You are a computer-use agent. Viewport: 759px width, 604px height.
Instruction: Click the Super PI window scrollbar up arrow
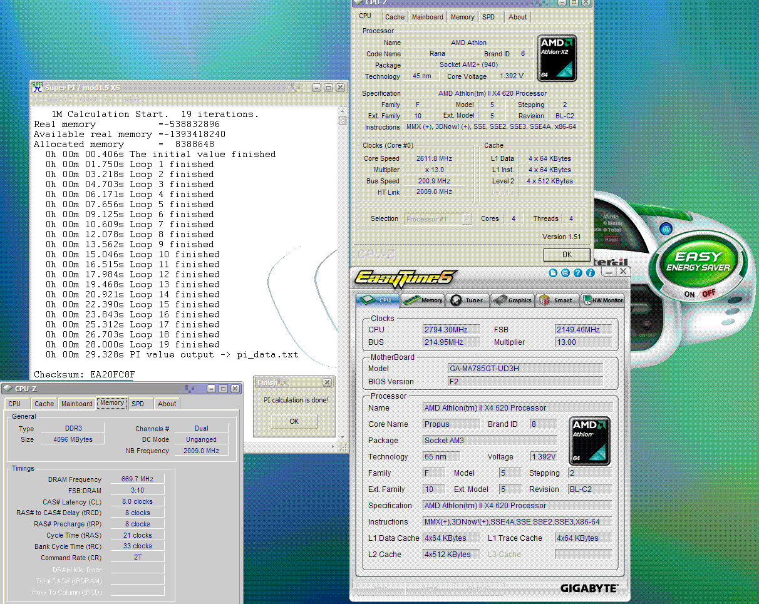click(342, 111)
